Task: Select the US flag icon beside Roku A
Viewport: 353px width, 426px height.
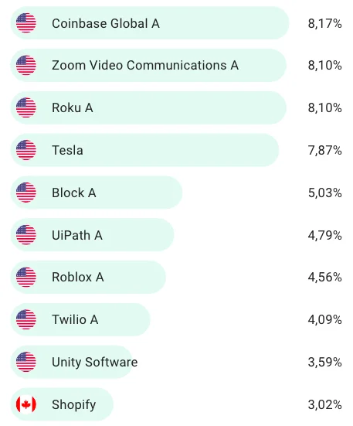Action: (26, 108)
